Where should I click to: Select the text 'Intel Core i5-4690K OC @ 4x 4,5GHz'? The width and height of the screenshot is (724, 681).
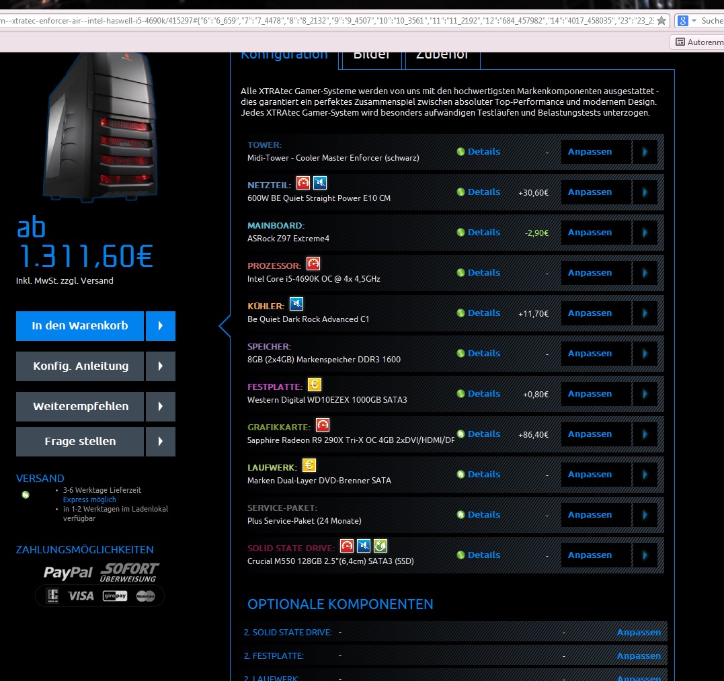click(313, 279)
